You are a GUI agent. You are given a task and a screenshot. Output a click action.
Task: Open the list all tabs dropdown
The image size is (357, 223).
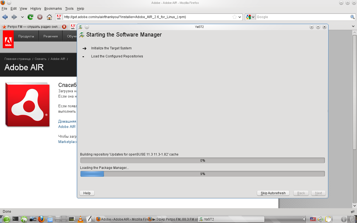353,26
